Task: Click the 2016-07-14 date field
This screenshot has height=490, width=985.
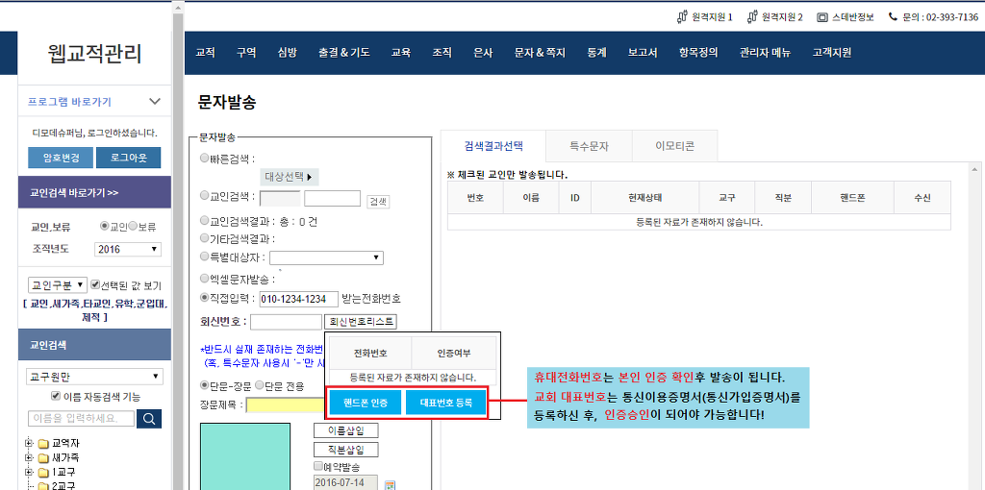Action: (x=345, y=483)
